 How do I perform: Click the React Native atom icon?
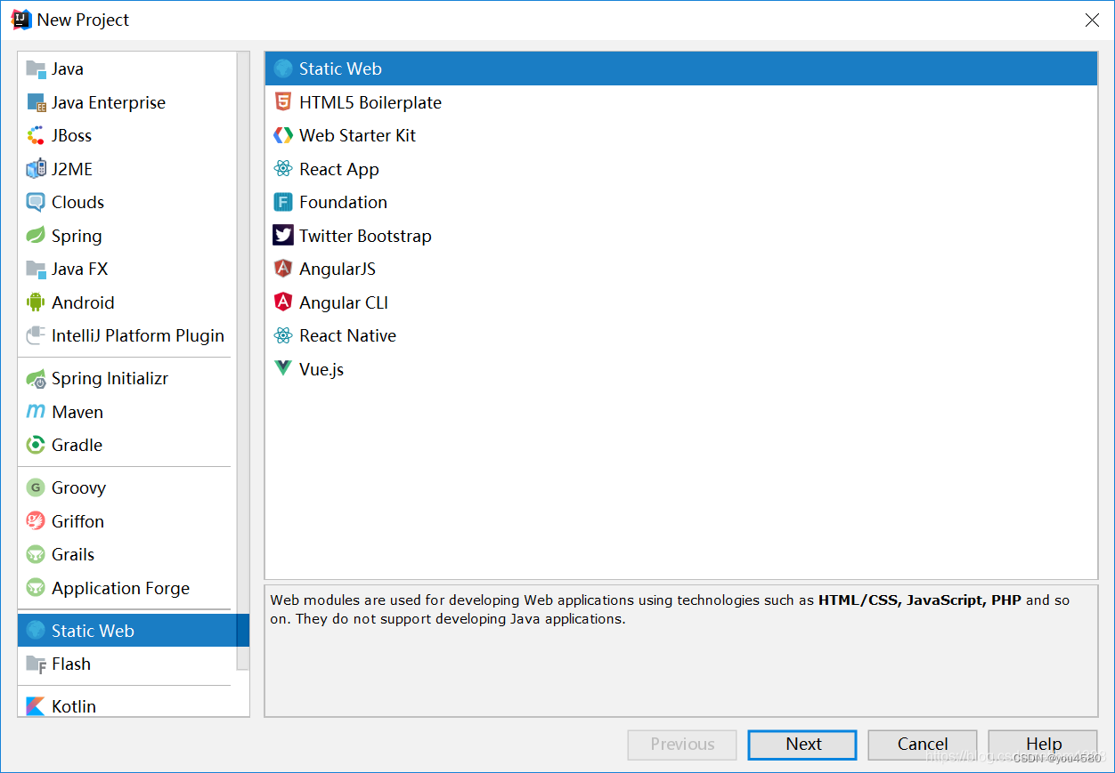point(283,335)
